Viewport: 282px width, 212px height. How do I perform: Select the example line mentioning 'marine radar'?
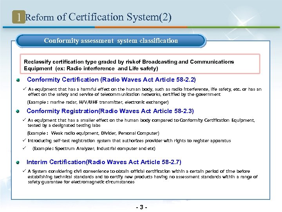(x=98, y=102)
